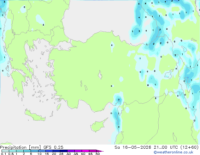Click the '40' legend value label
This screenshot has width=200, height=155.
(x=83, y=154)
